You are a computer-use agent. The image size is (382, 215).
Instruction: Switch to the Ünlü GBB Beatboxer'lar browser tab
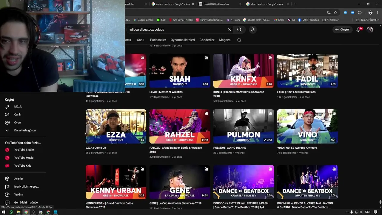click(x=220, y=4)
